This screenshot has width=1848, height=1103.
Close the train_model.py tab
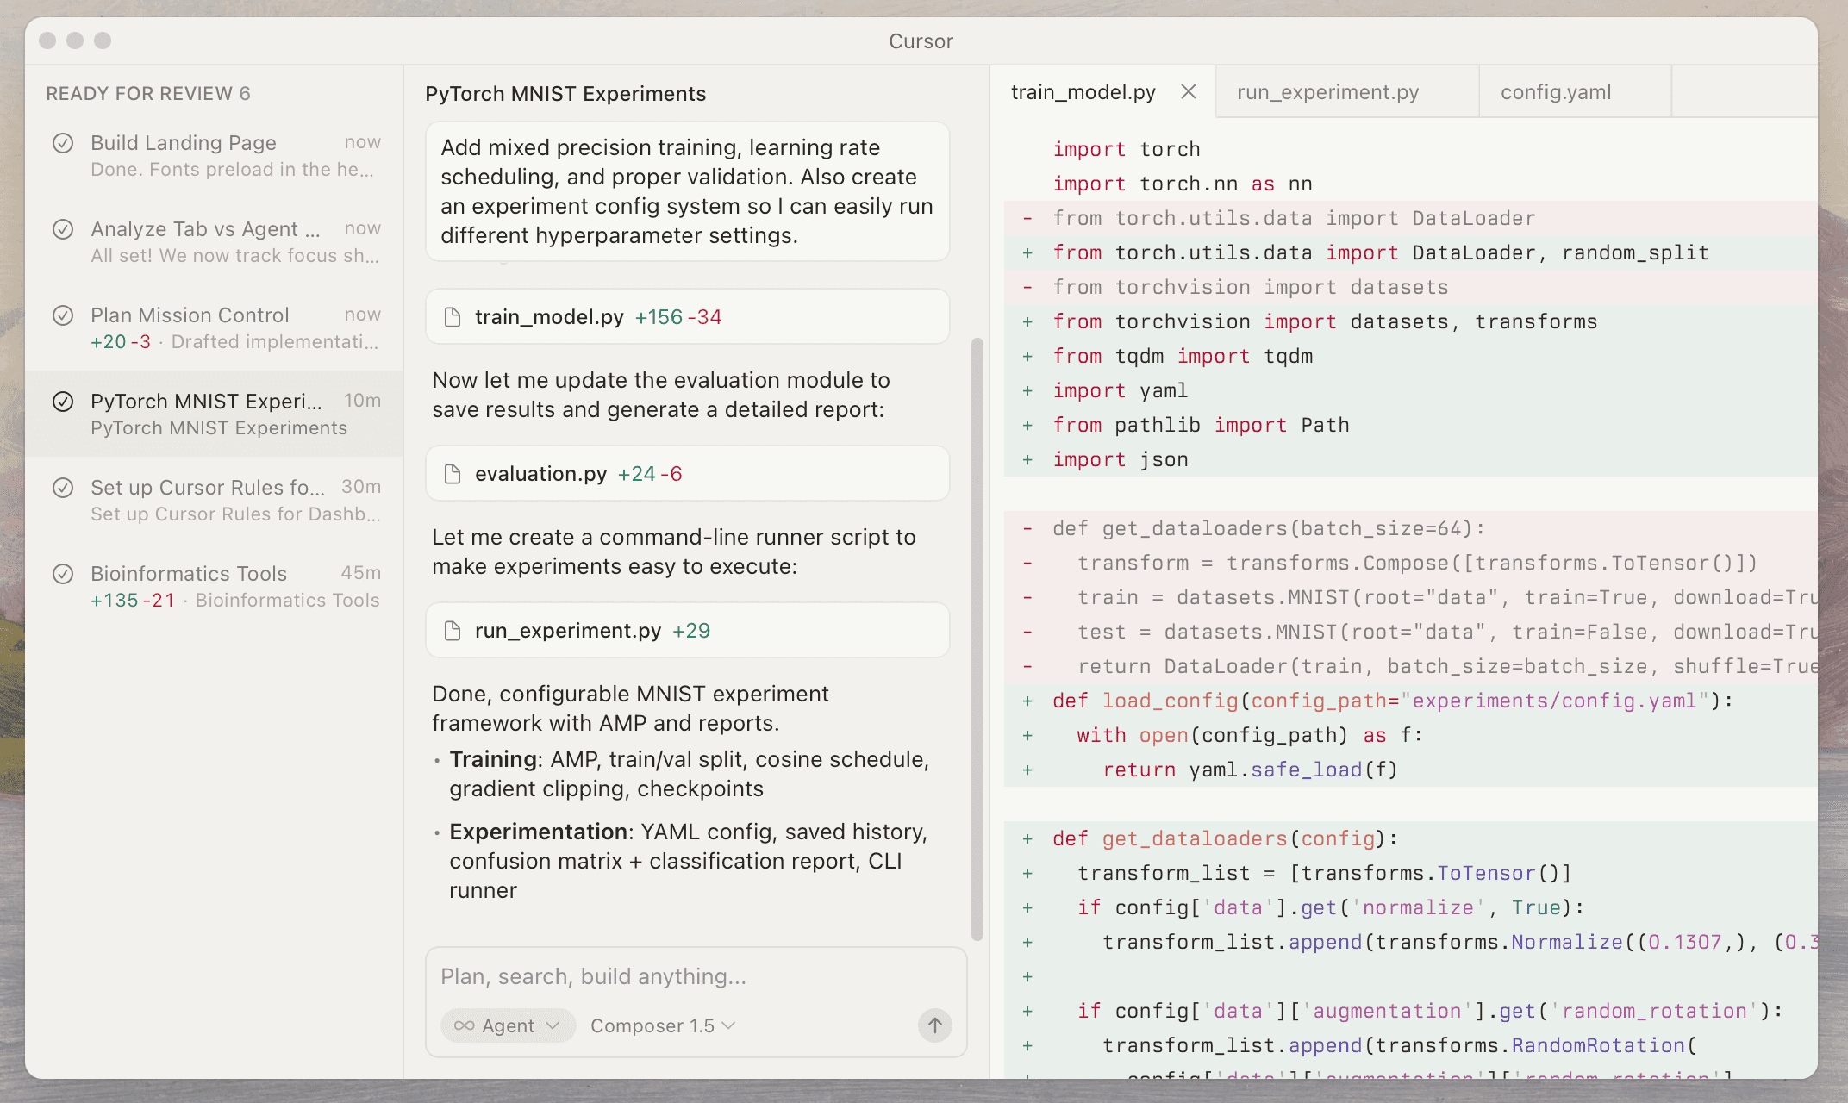[1189, 91]
